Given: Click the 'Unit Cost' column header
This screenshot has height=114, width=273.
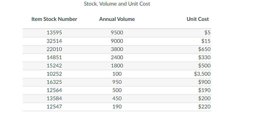Looking at the screenshot, I should 198,19.
